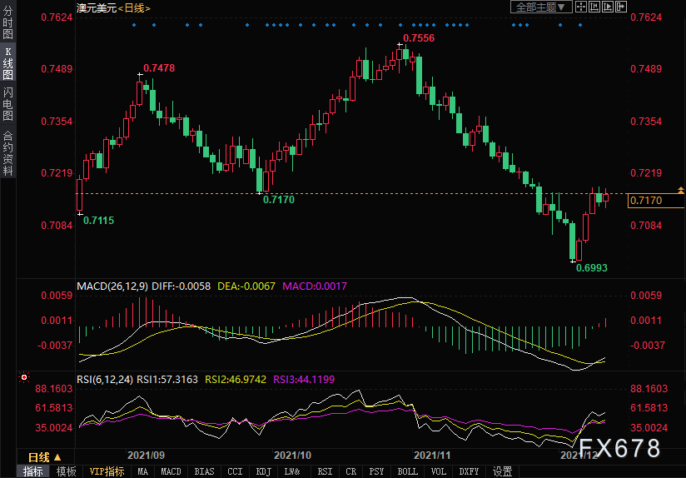Open the period selector <日线> next to 澳元美元

[133, 7]
